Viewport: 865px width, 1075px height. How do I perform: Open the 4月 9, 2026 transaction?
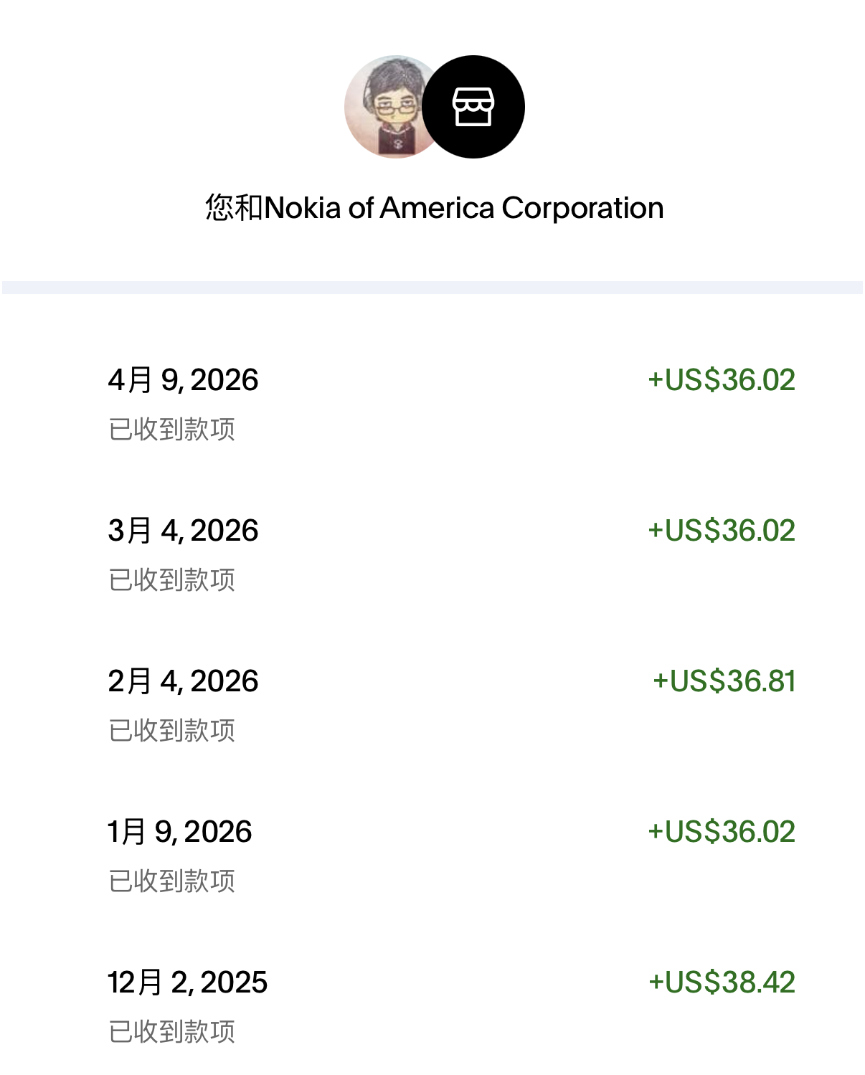183,380
